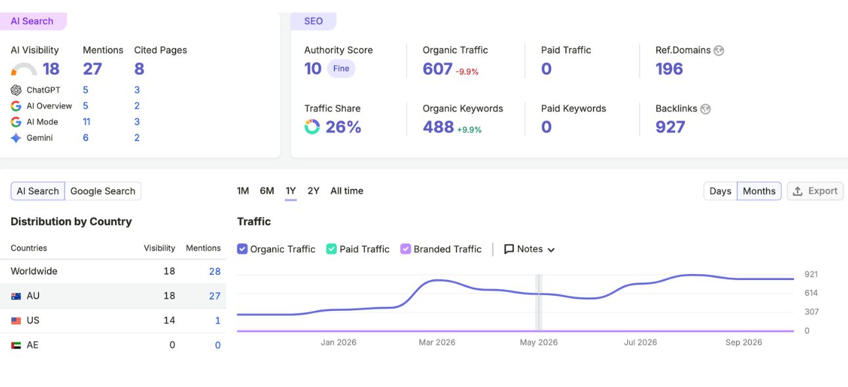Click the -9.9% organic traffic change
Screen dimensions: 848x387
coord(467,72)
